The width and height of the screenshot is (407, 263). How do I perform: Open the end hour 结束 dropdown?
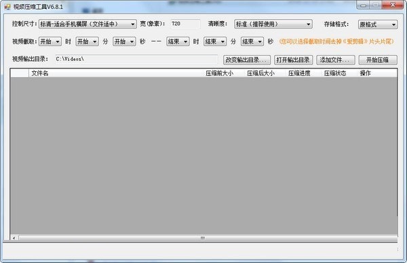pyautogui.click(x=178, y=41)
